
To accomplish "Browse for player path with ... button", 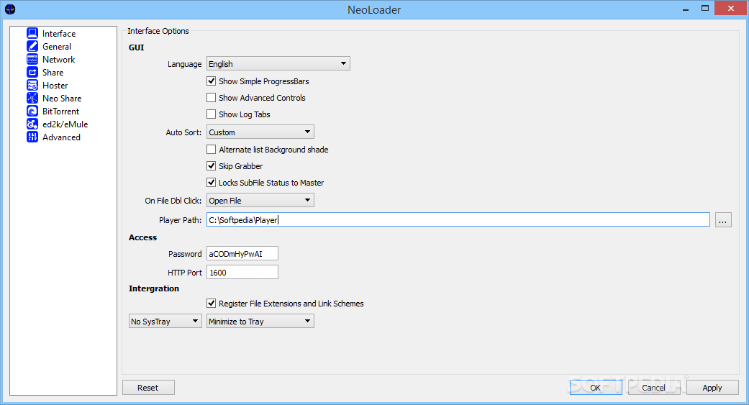I will pyautogui.click(x=723, y=220).
